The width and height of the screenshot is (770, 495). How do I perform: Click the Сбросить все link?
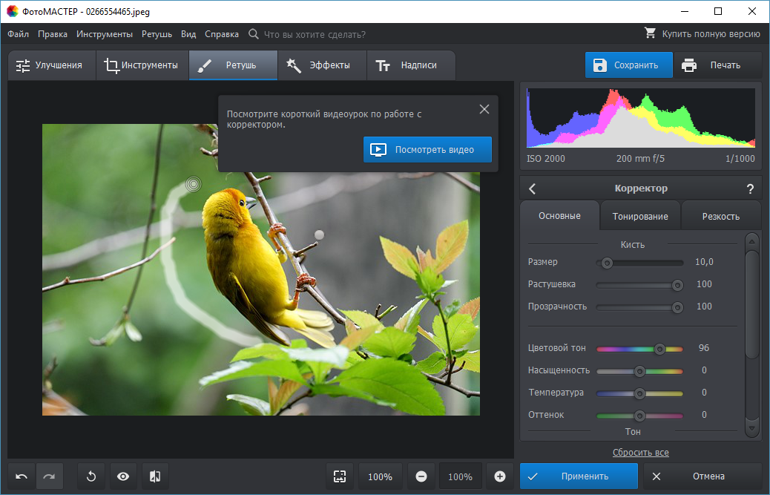tap(640, 452)
